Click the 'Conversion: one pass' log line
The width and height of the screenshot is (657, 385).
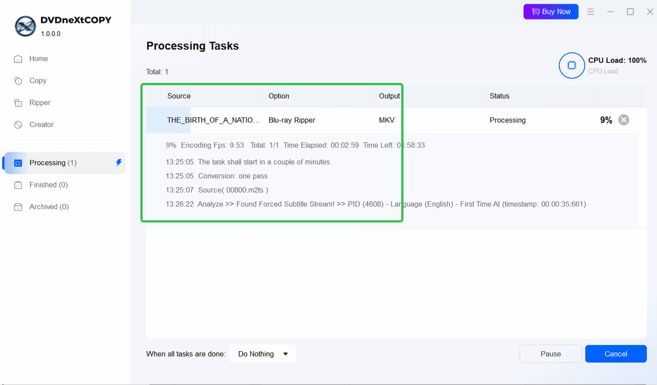point(217,176)
